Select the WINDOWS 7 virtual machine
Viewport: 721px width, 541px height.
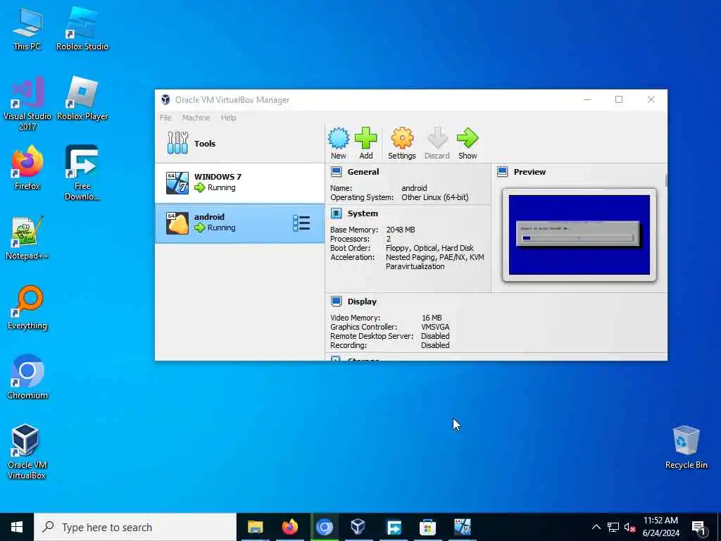tap(239, 182)
